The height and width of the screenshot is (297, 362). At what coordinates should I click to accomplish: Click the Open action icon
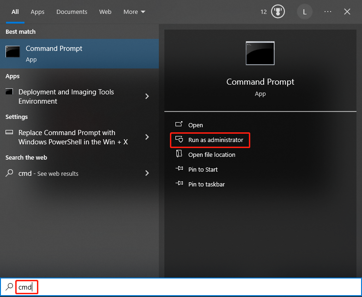click(179, 124)
